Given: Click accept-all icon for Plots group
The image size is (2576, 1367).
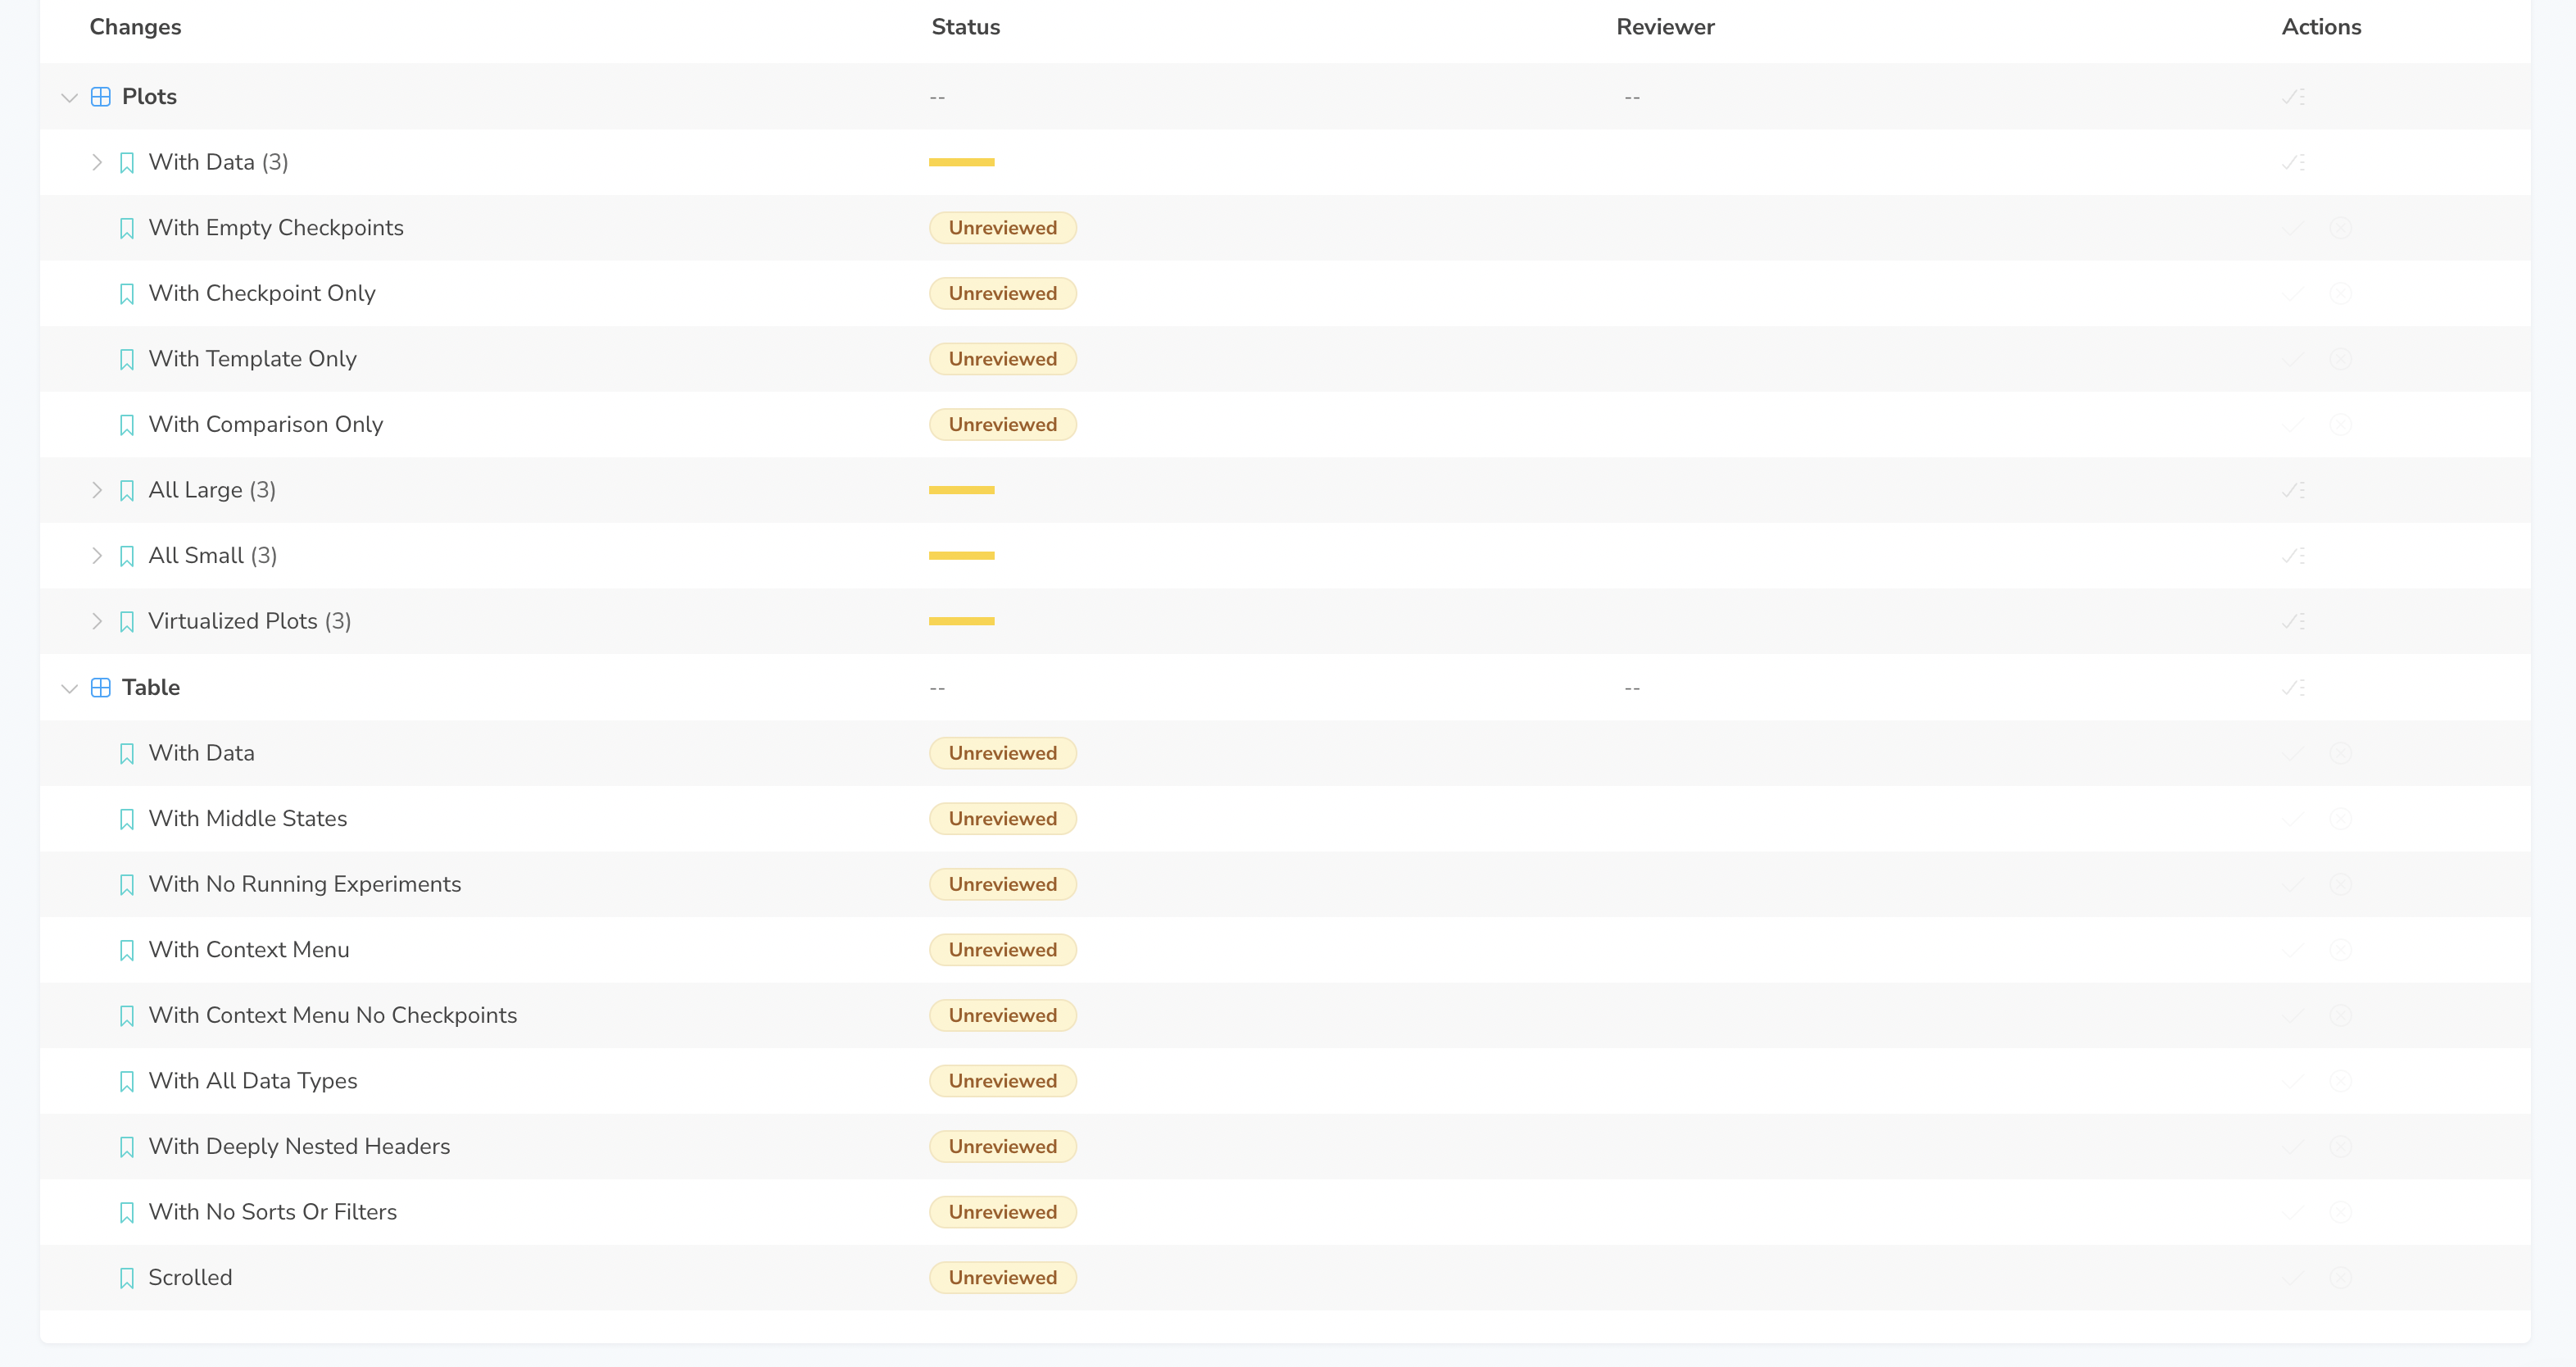Looking at the screenshot, I should 2293,97.
